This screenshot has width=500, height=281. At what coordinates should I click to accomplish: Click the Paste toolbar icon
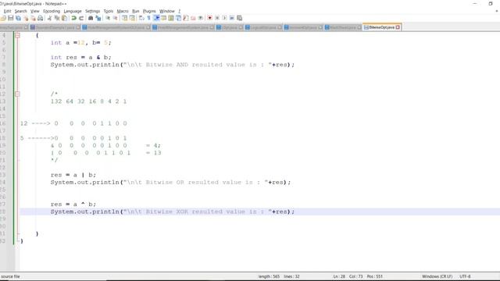click(x=64, y=18)
